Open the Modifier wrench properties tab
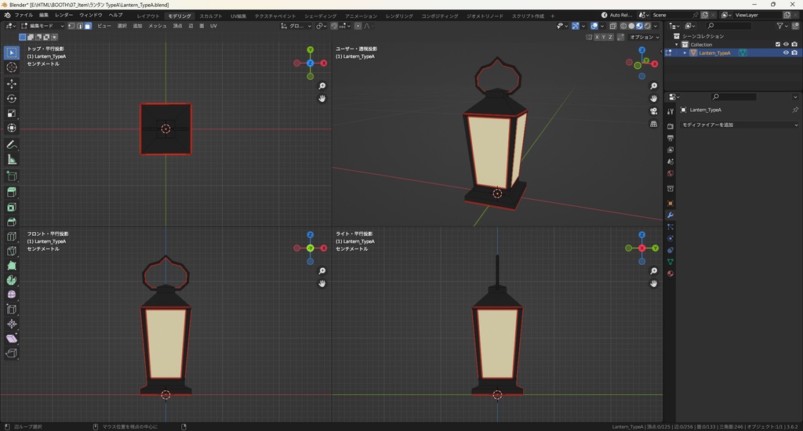The height and width of the screenshot is (431, 803). coord(670,215)
